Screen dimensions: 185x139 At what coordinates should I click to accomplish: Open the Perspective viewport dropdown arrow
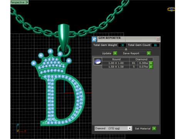click(x=27, y=2)
